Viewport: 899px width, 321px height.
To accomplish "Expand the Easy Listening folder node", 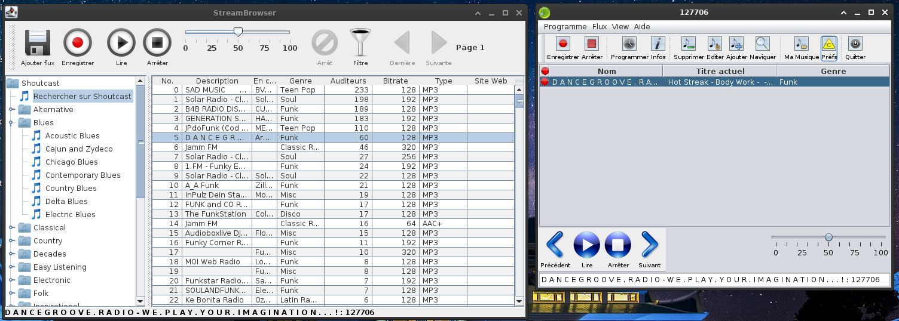I will tap(11, 267).
